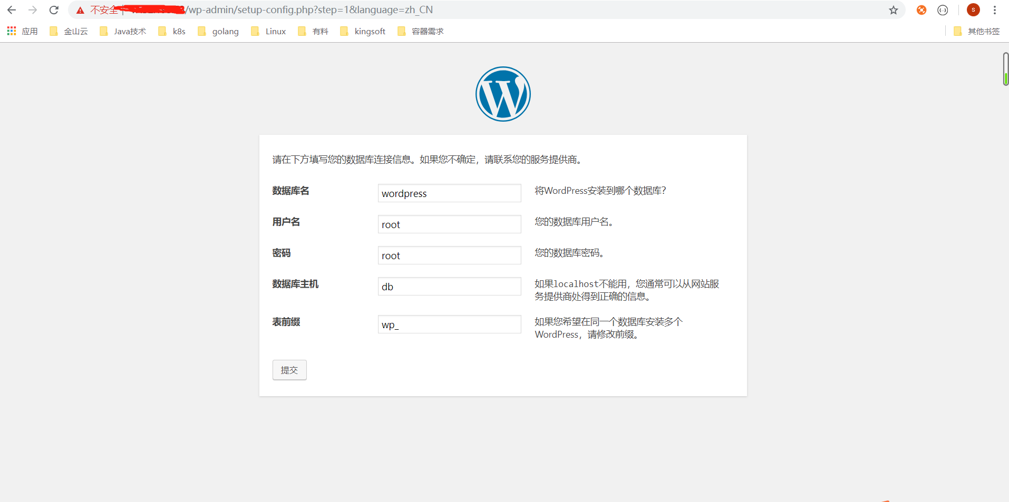This screenshot has height=502, width=1009.
Task: Open the Chrome three-dot menu
Action: [995, 10]
